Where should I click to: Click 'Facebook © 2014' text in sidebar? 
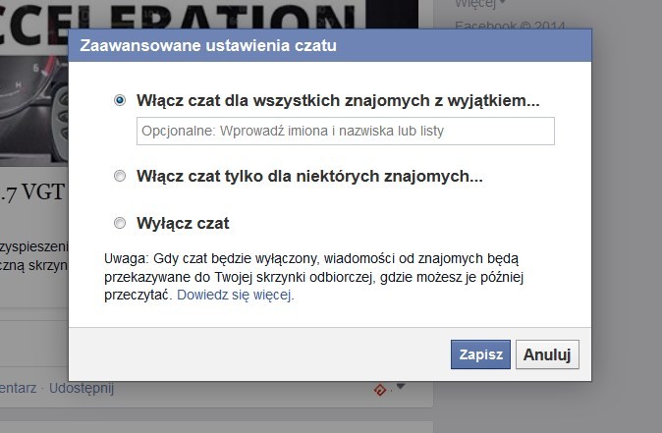(x=510, y=26)
